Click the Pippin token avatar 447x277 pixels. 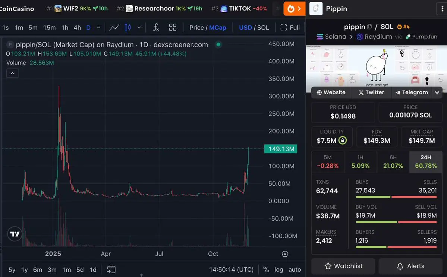316,9
